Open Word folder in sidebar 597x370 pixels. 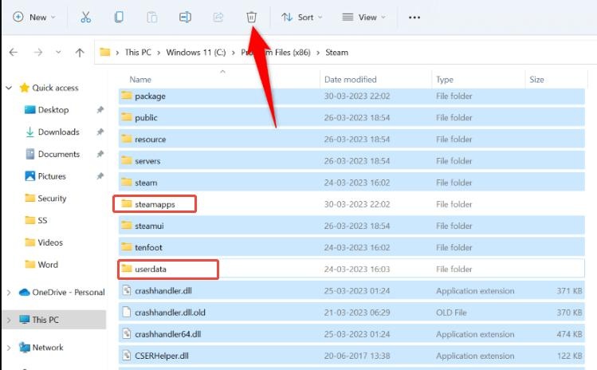pyautogui.click(x=48, y=265)
